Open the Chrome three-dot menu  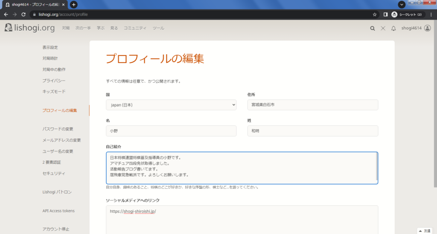431,14
